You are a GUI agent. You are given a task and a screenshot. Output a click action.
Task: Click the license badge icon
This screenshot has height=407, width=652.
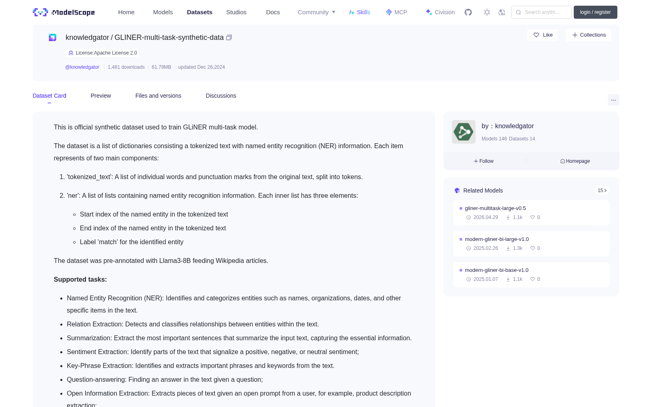pos(71,53)
